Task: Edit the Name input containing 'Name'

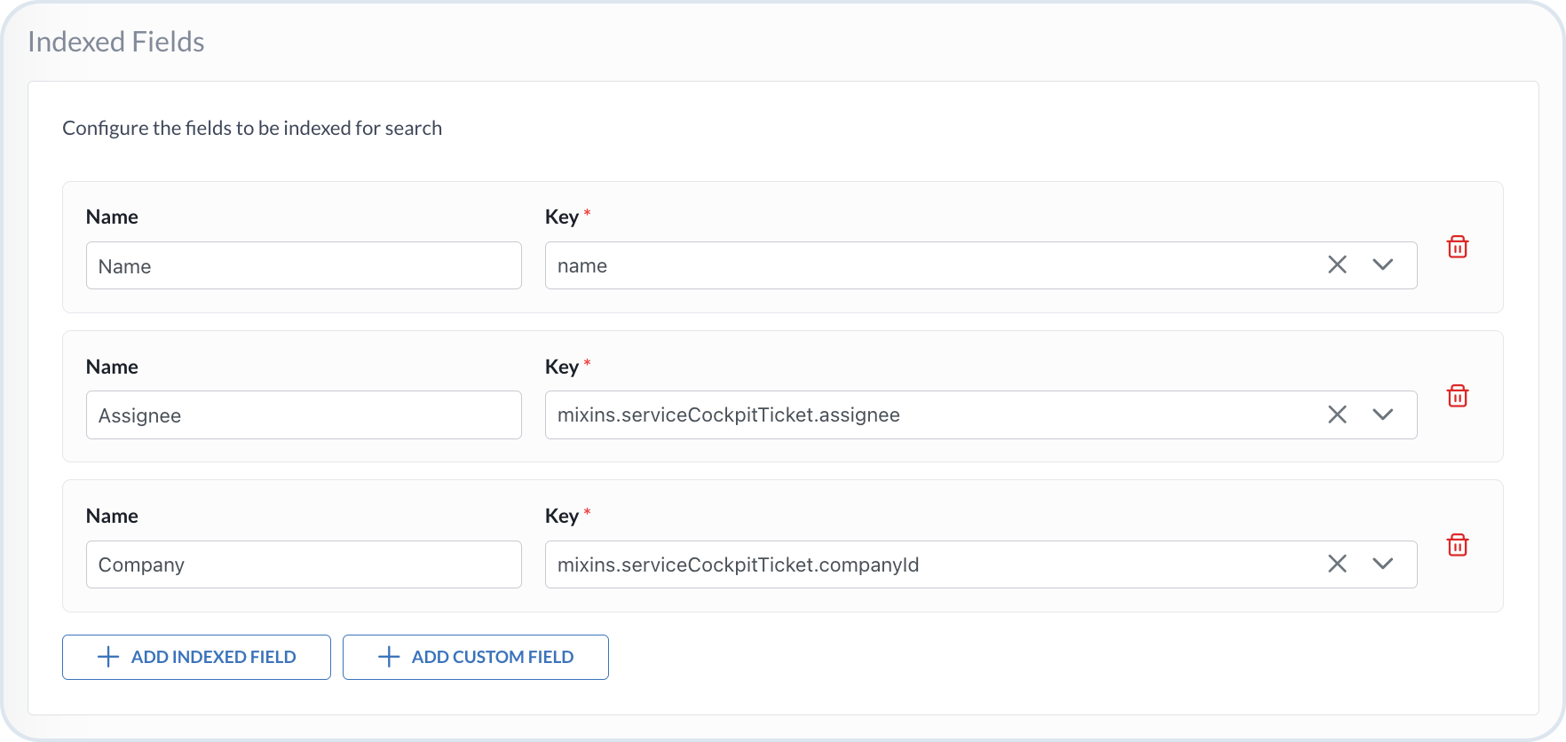Action: [x=304, y=265]
